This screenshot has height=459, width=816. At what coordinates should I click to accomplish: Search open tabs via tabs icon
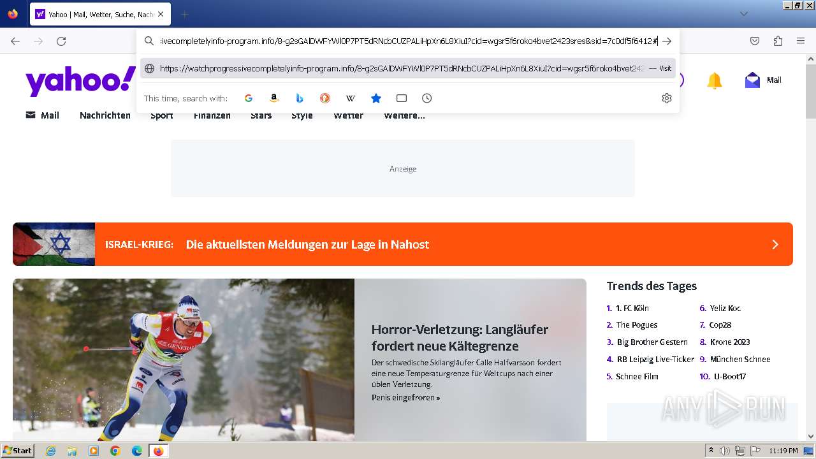point(402,98)
